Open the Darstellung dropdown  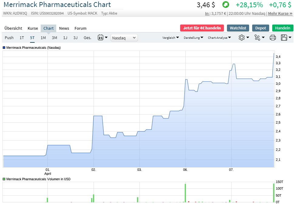pos(193,38)
